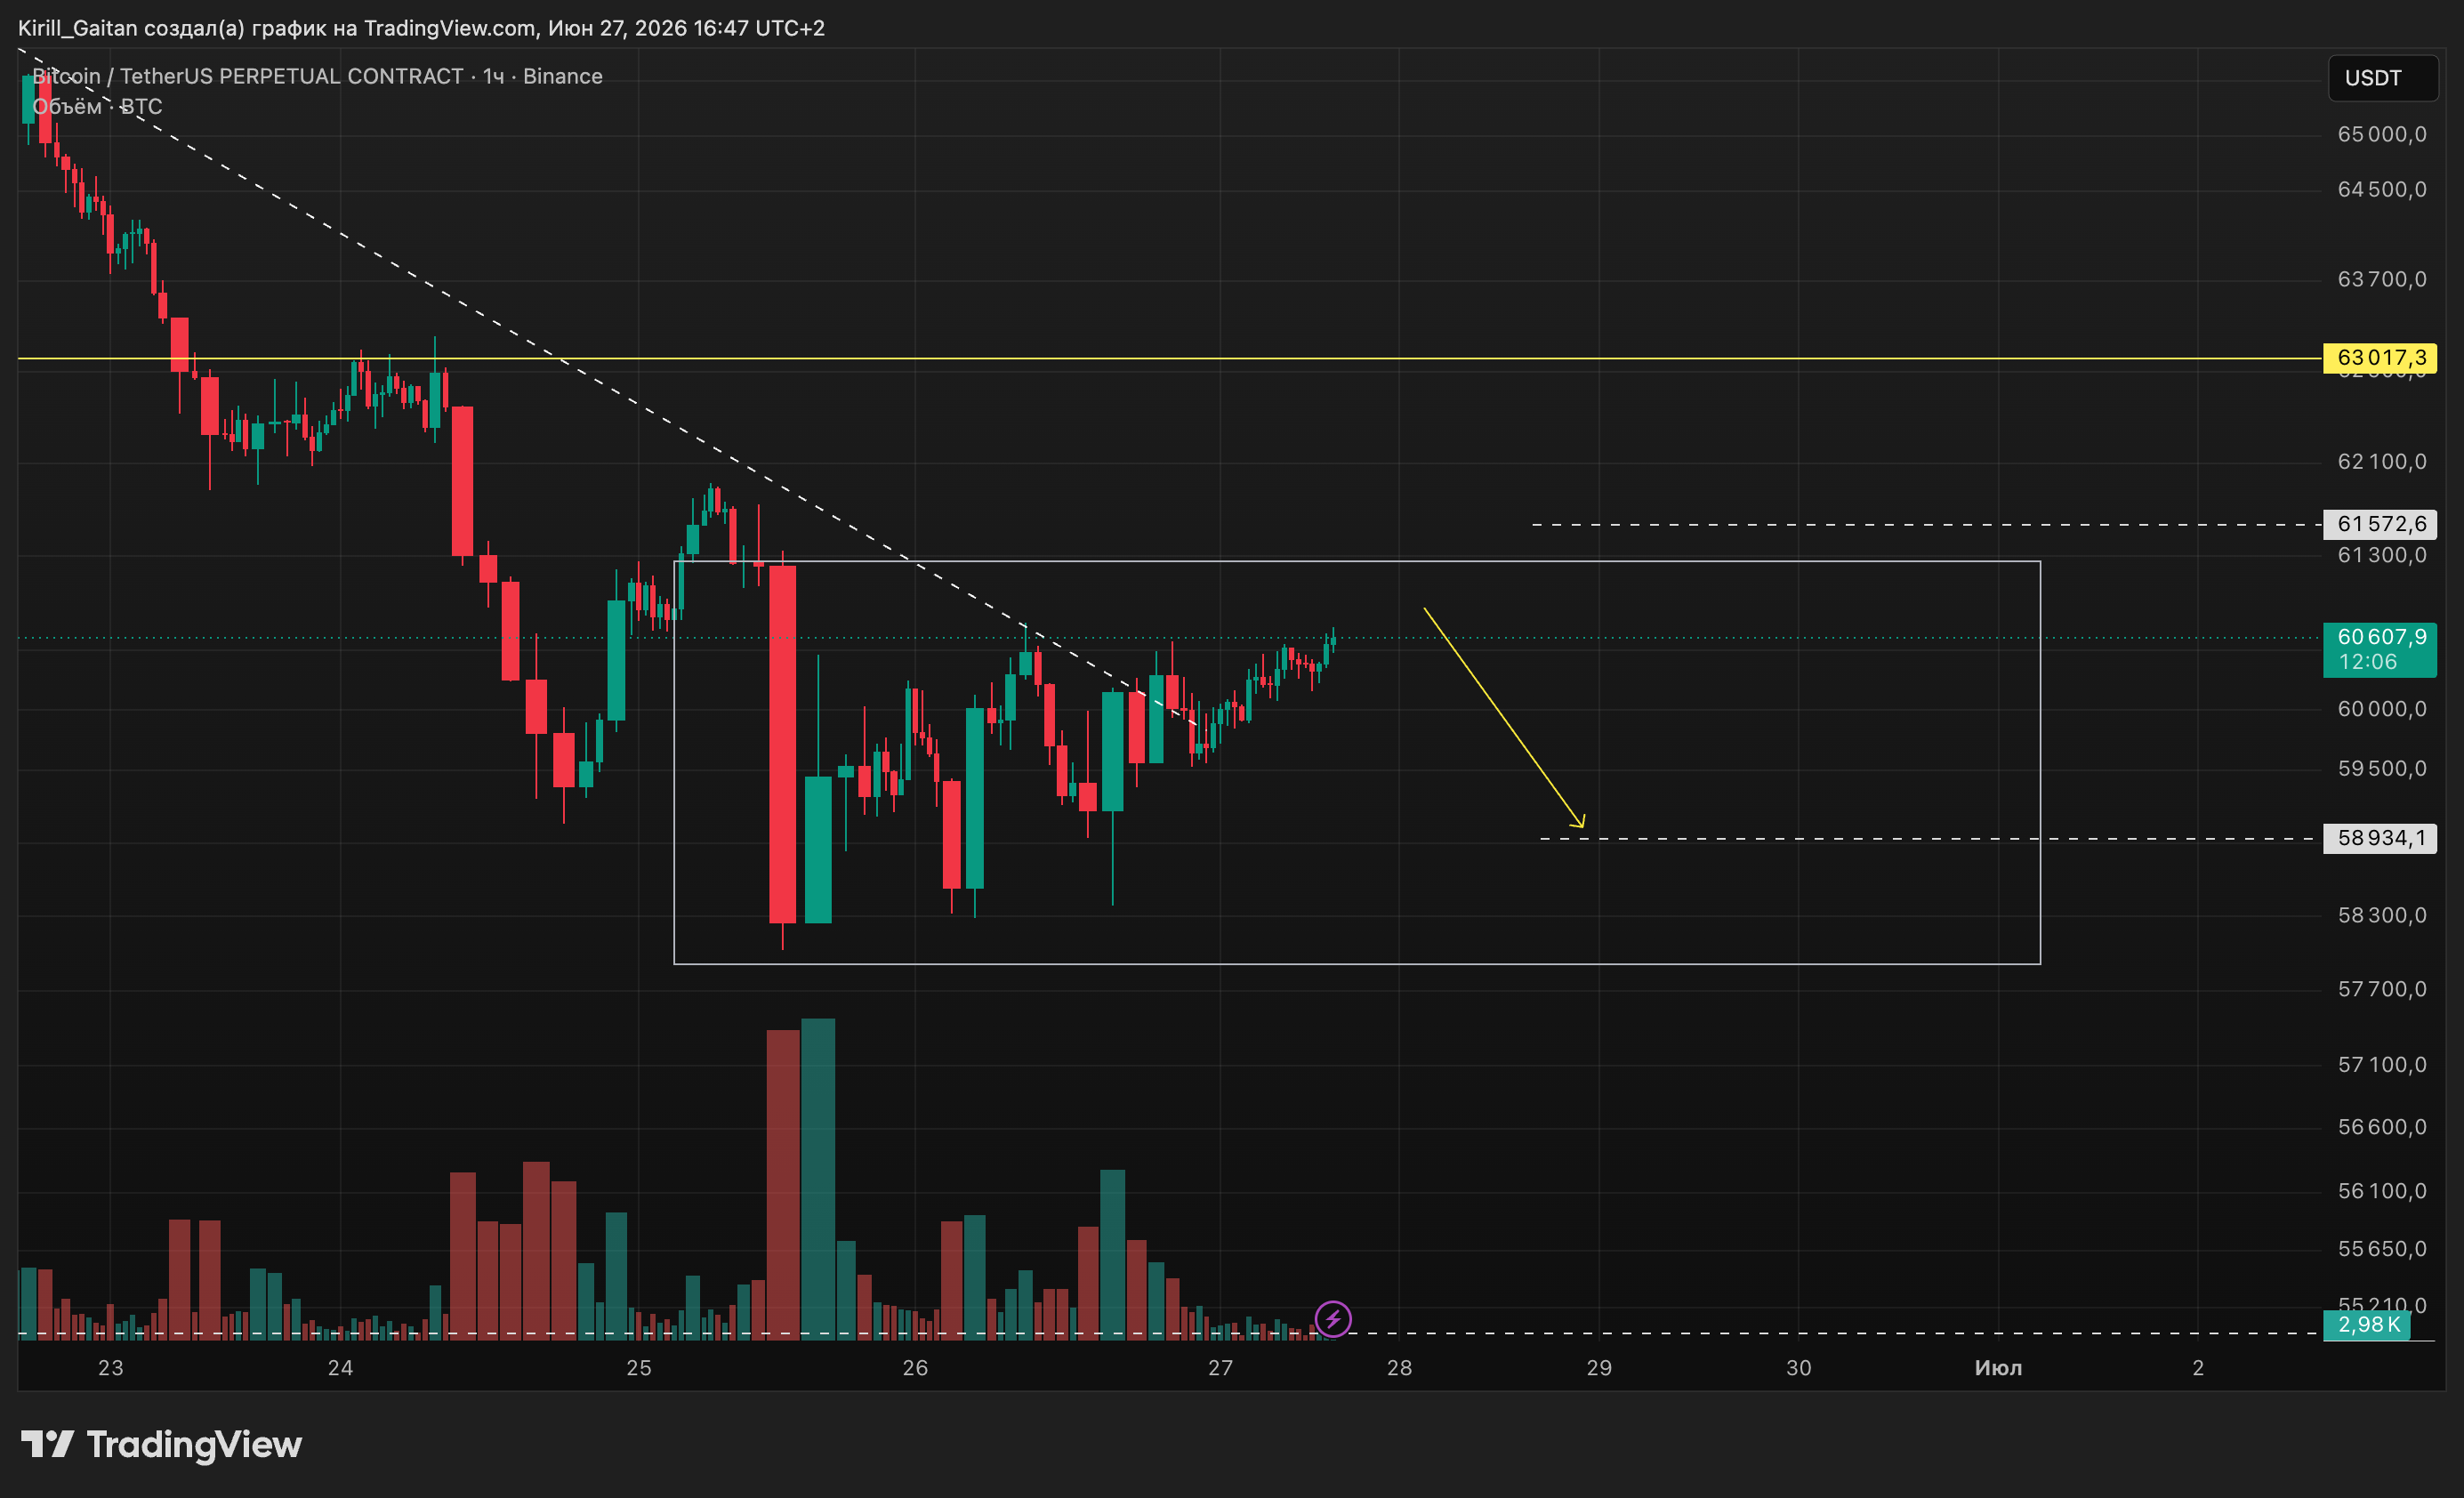Image resolution: width=2464 pixels, height=1498 pixels.
Task: Click the 57 100,0 price axis label
Action: 2382,1065
